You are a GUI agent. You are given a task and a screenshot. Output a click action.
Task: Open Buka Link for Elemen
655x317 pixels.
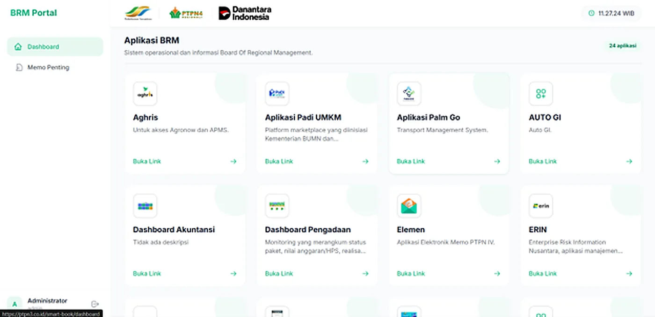411,274
